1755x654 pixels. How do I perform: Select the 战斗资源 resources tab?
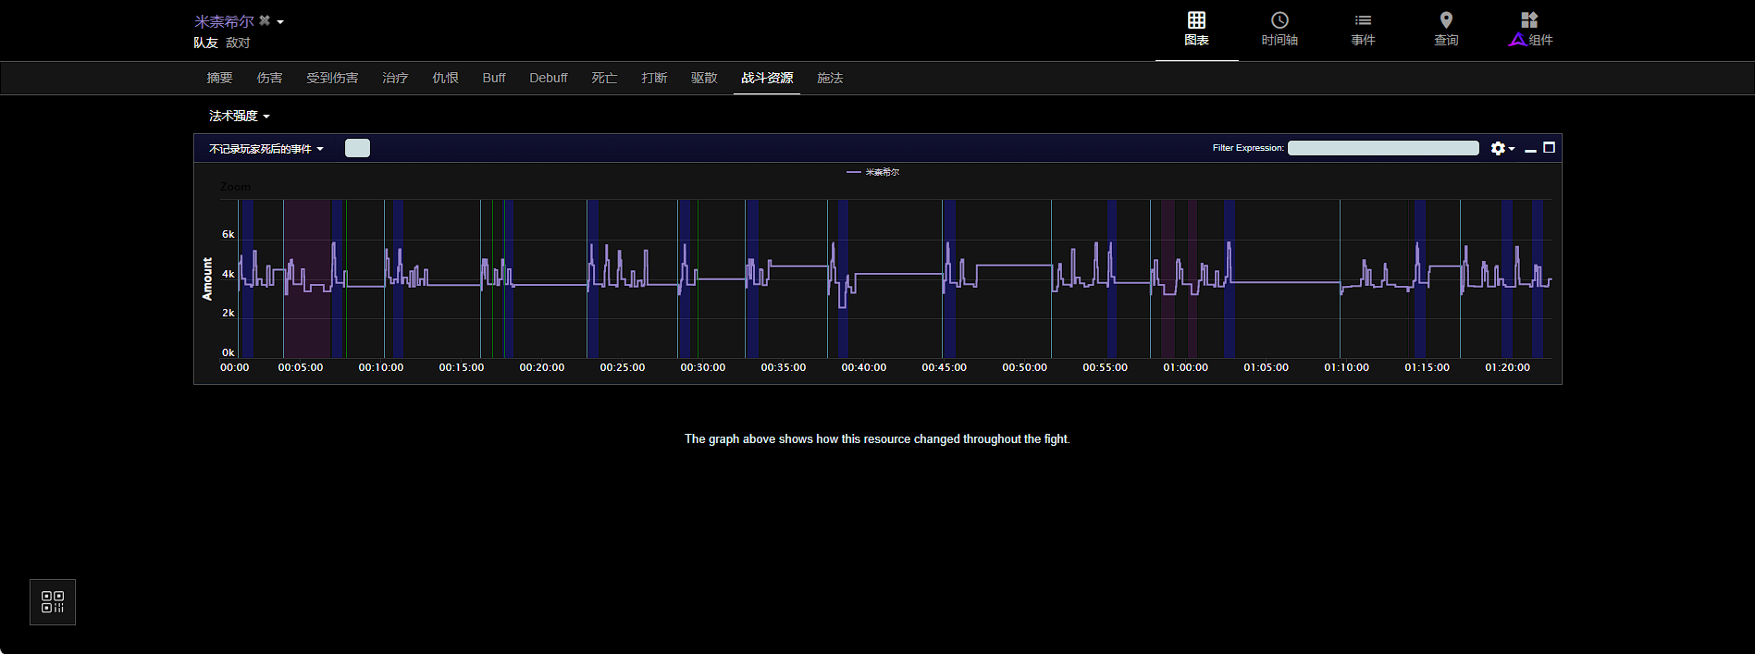pyautogui.click(x=767, y=78)
